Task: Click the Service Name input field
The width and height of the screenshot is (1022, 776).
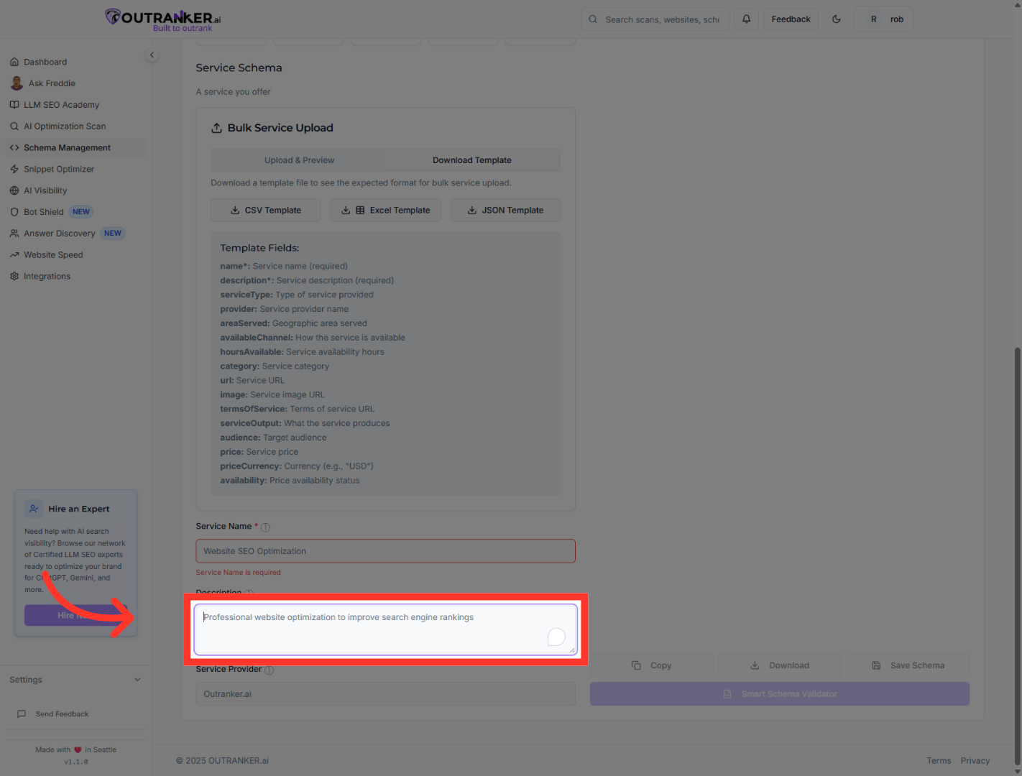Action: point(385,551)
